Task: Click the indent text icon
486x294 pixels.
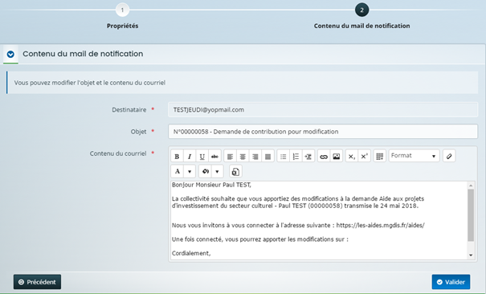Action: (308, 156)
